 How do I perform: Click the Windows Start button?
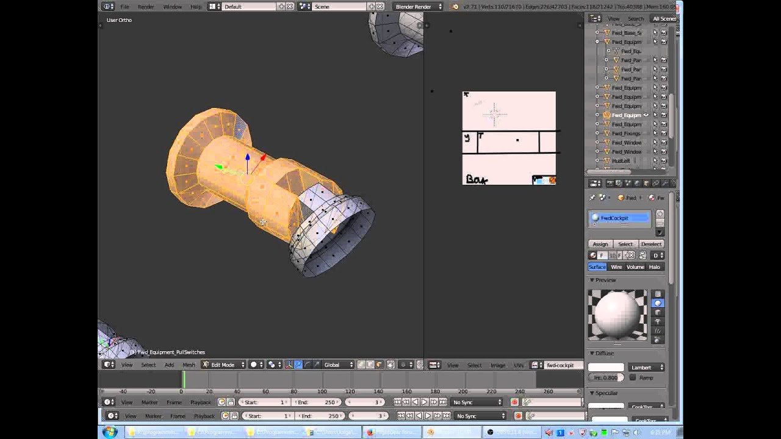110,432
